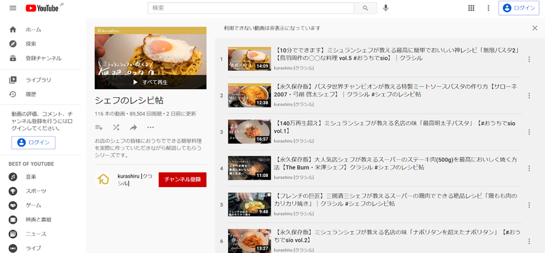
Task: Open options menu for video 6
Action: [529, 241]
